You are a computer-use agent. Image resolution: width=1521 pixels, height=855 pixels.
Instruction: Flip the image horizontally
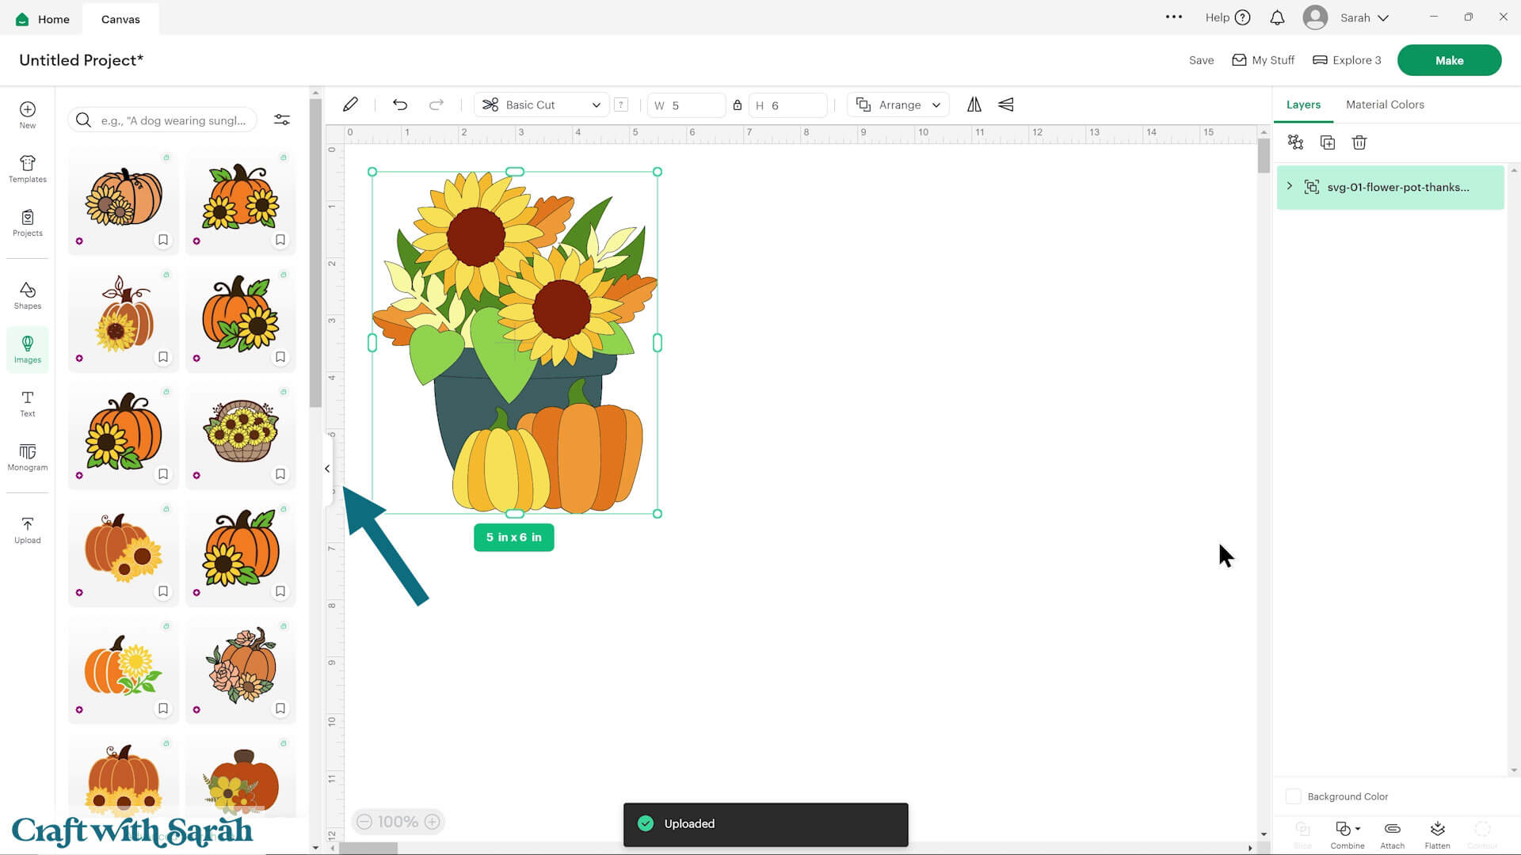974,104
